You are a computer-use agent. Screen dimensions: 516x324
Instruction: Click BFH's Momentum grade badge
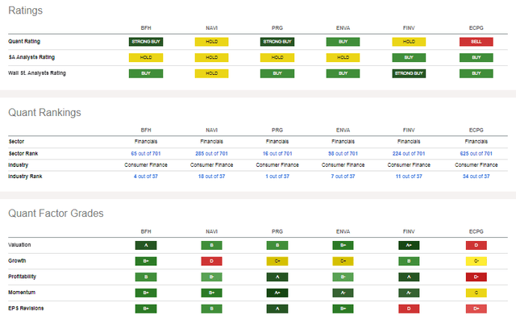146,293
